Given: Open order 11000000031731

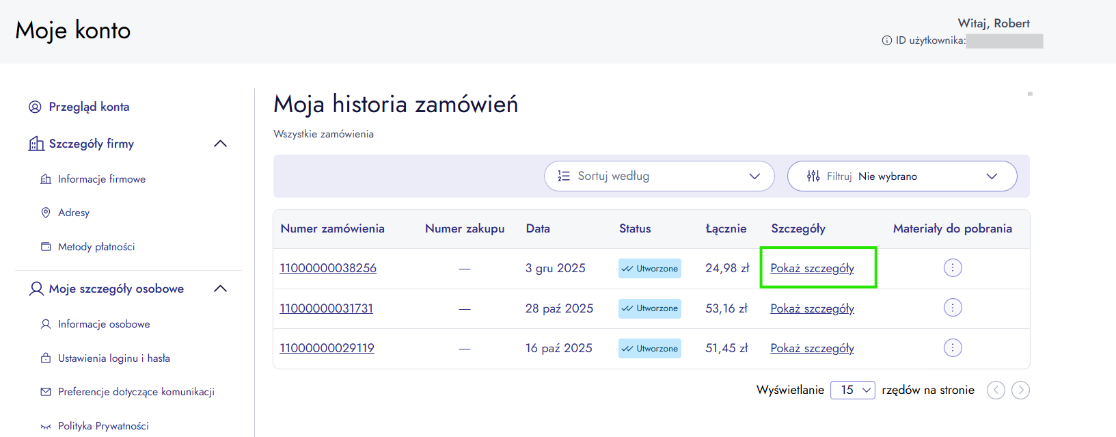Looking at the screenshot, I should click(327, 308).
